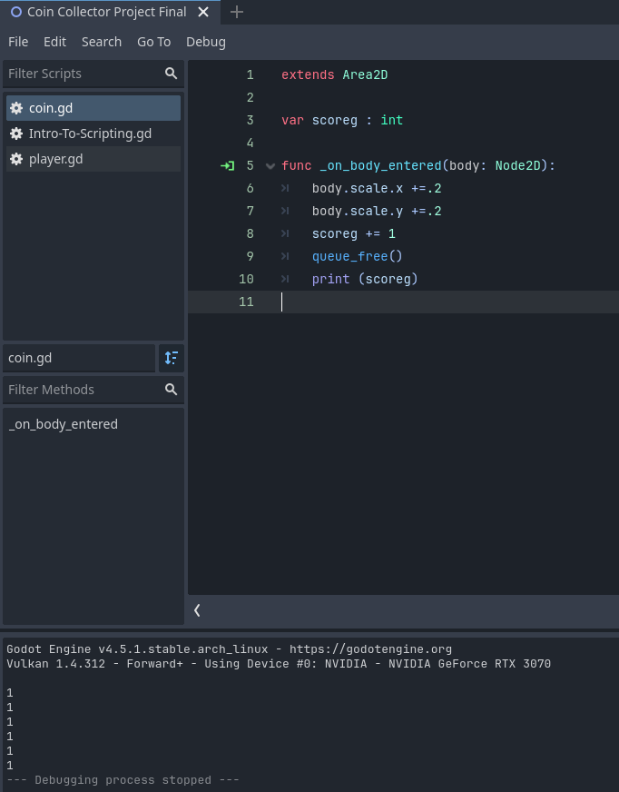Click 'Node2D' in the function signature
This screenshot has height=792, width=619.
click(518, 165)
